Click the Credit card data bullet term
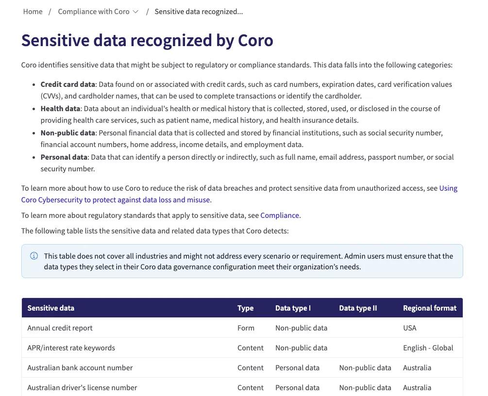488x396 pixels. 68,84
